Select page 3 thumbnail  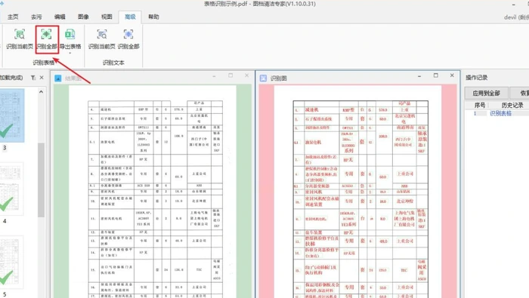click(12, 115)
